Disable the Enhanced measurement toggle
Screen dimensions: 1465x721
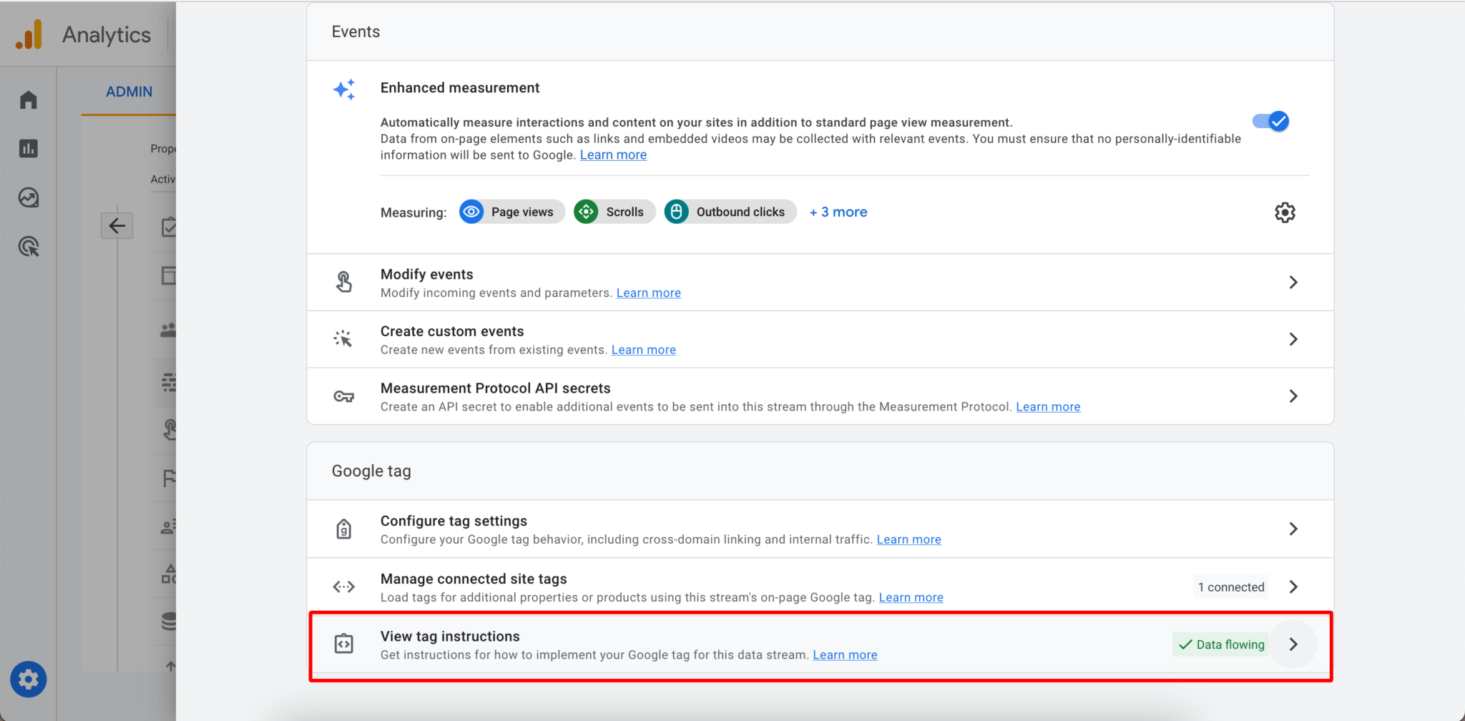click(x=1270, y=121)
